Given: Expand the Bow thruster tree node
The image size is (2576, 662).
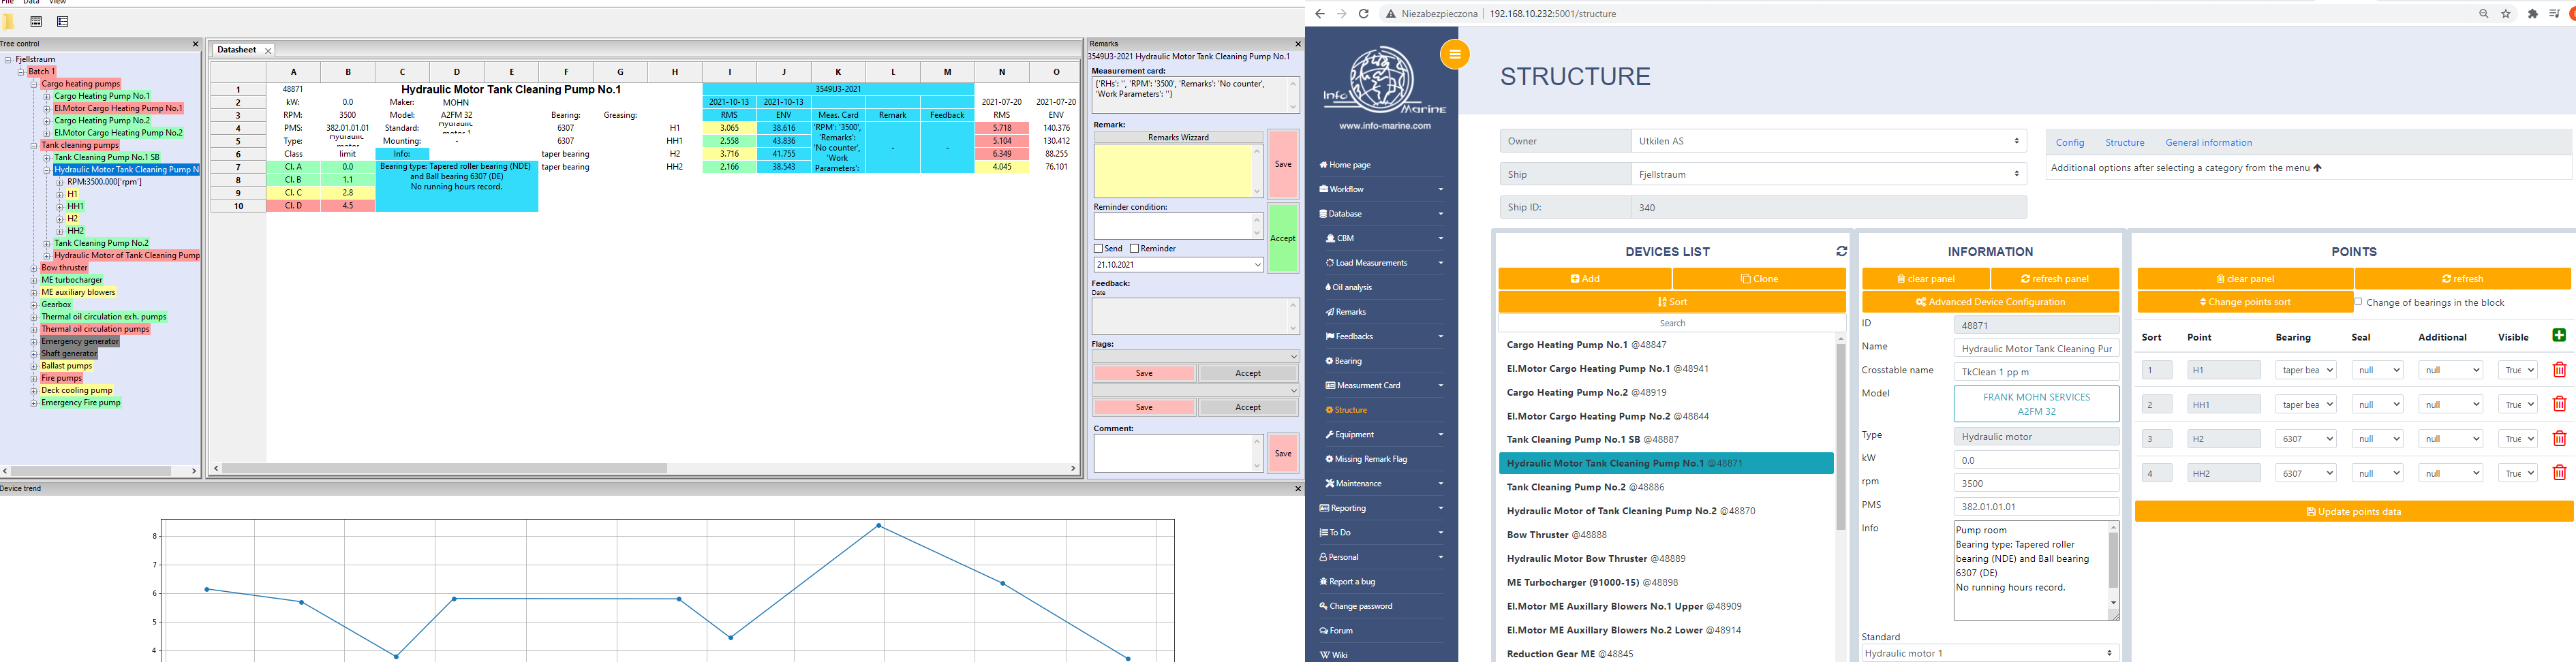Looking at the screenshot, I should coord(34,268).
